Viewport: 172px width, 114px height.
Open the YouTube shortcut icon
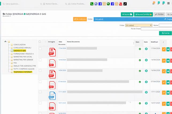coord(121,4)
